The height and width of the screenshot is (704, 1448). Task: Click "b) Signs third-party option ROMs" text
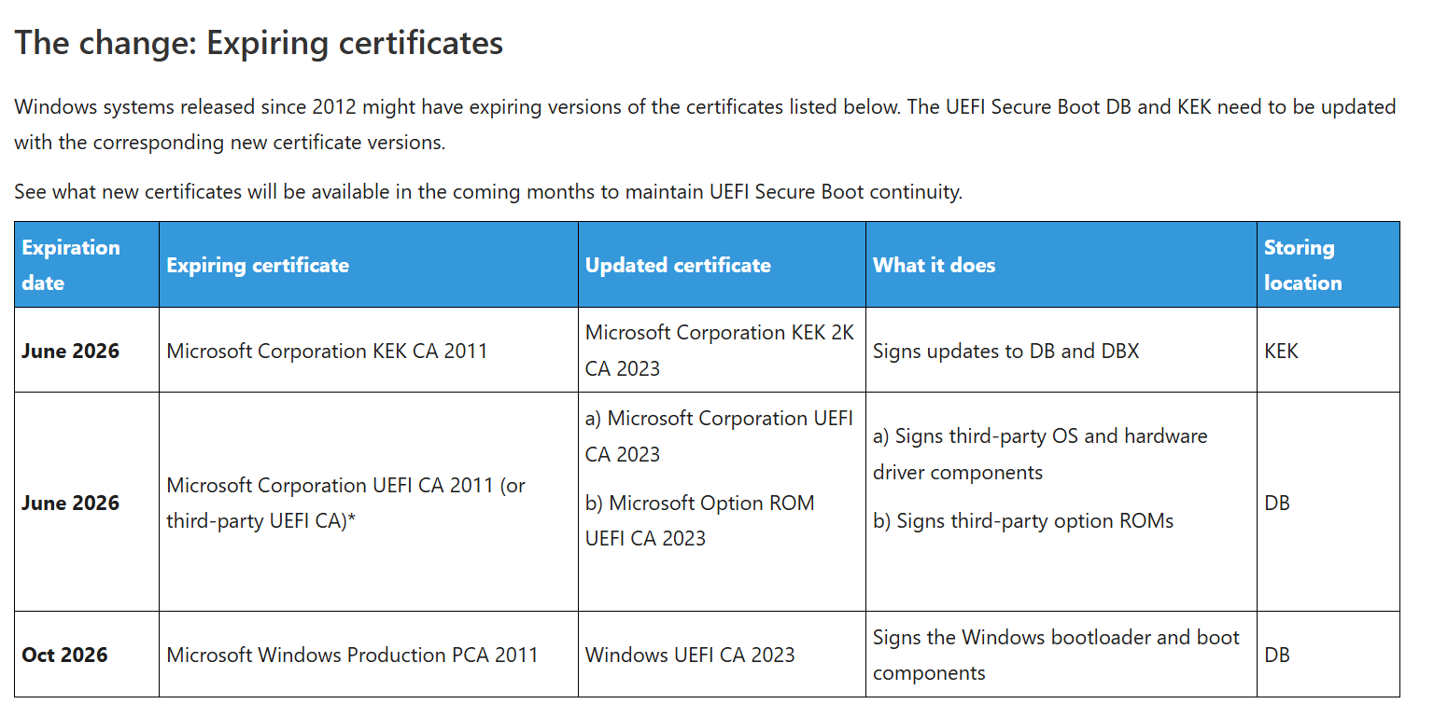coord(1022,521)
